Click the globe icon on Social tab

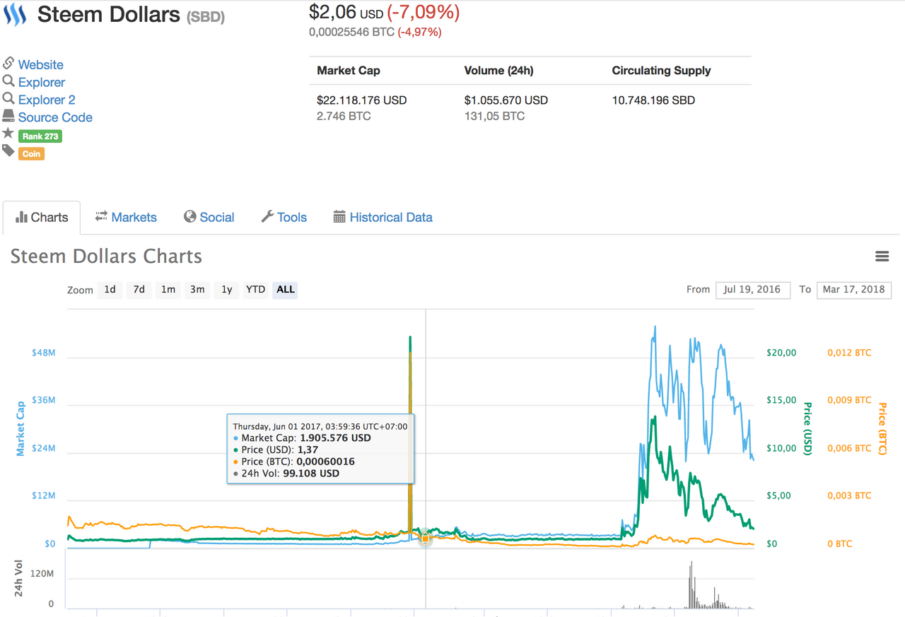[x=189, y=216]
